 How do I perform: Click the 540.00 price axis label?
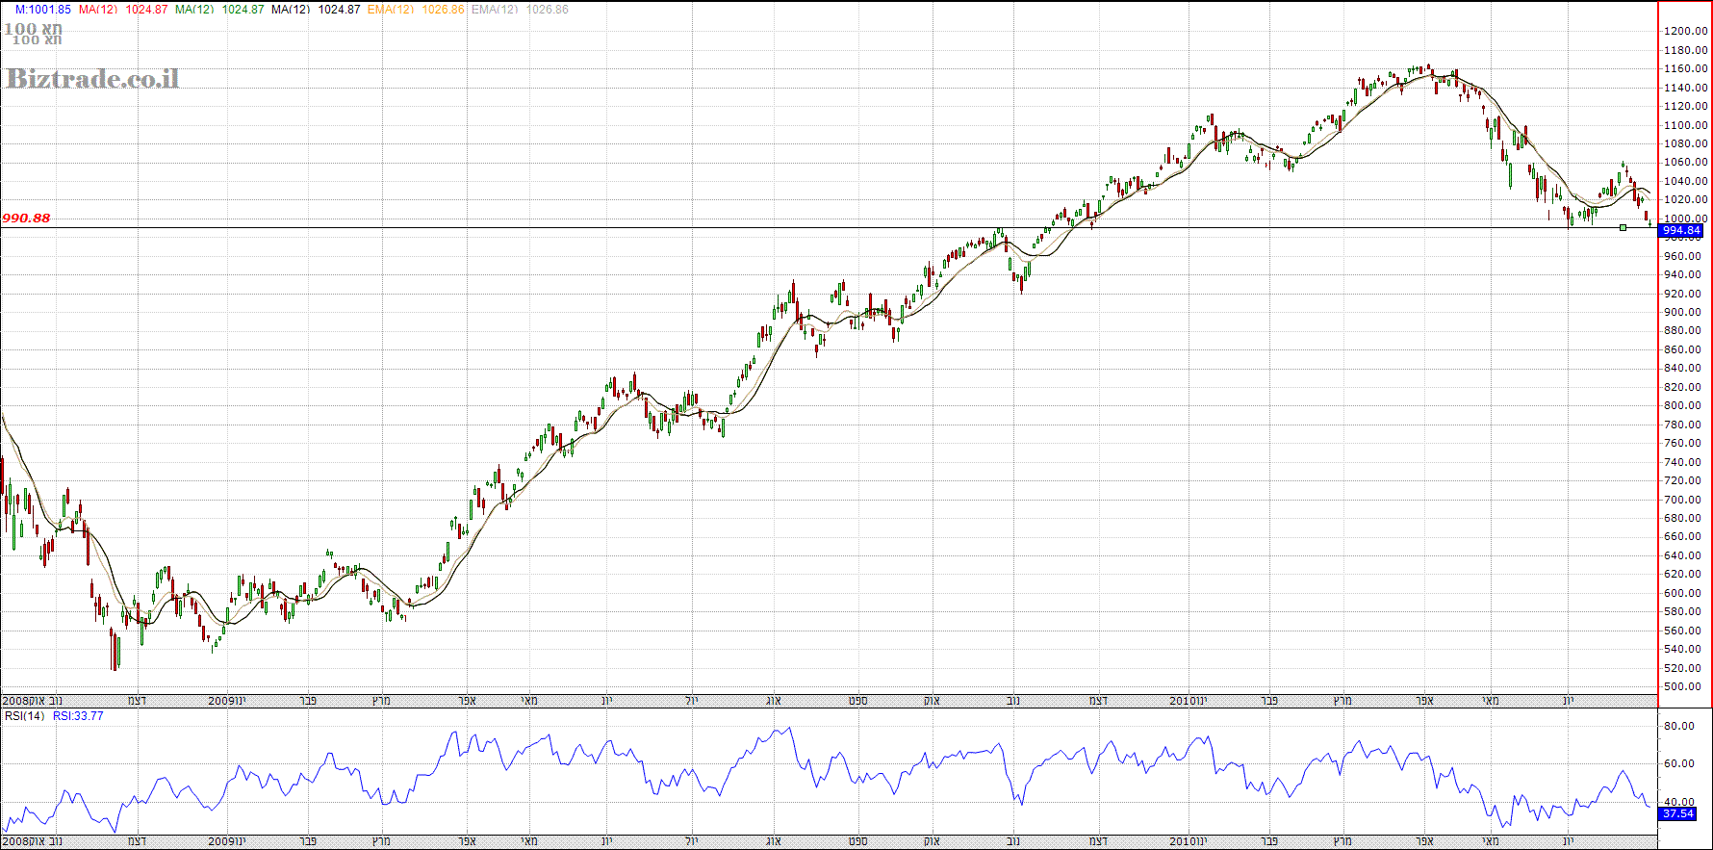[x=1683, y=650]
